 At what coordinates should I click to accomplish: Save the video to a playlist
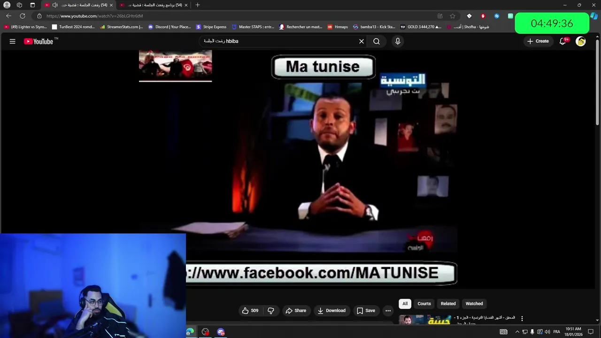[x=366, y=310]
